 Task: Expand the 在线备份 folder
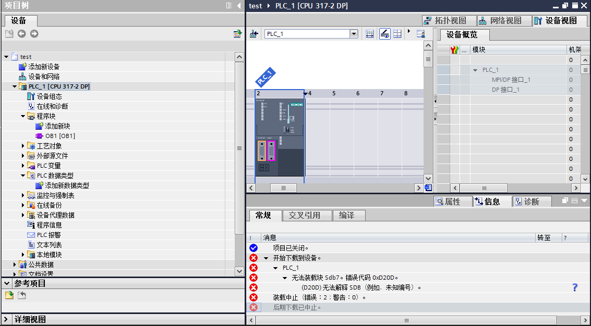coord(23,205)
